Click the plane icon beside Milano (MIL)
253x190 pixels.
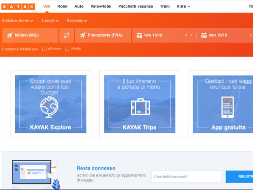click(x=10, y=35)
